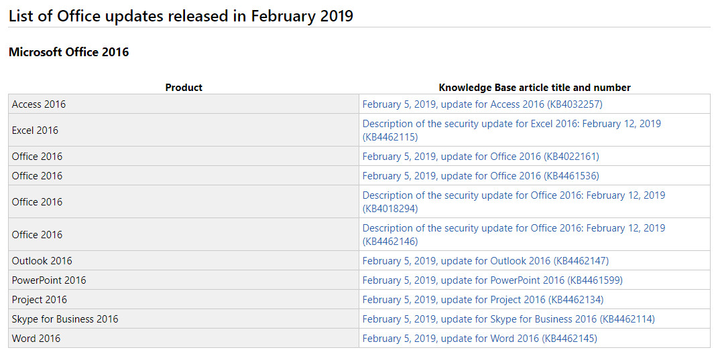Screen dimensions: 718x356
Task: Select the Outlook 2016 product cell
Action: [x=184, y=261]
